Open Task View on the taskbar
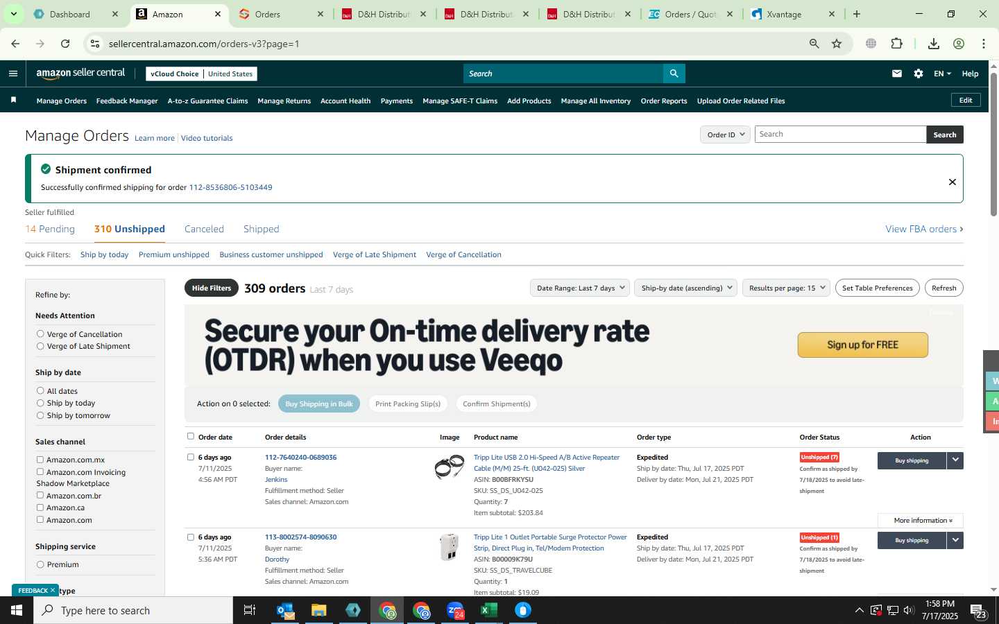Image resolution: width=999 pixels, height=624 pixels. 250,610
